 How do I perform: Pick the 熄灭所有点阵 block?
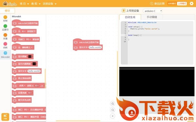pyautogui.click(x=22, y=100)
